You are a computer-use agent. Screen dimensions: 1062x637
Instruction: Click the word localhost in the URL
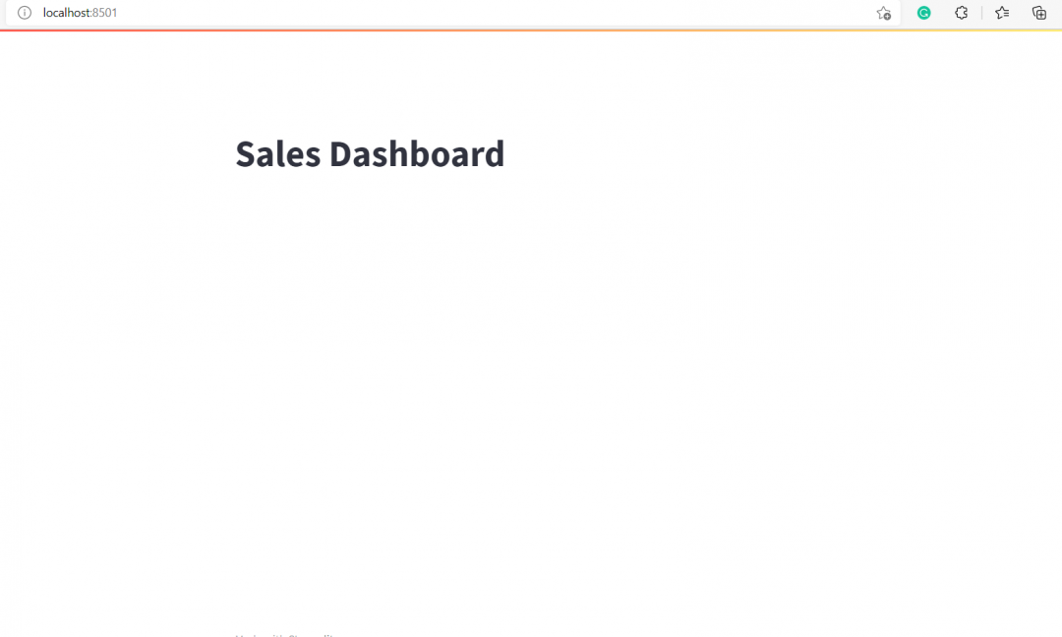coord(67,13)
